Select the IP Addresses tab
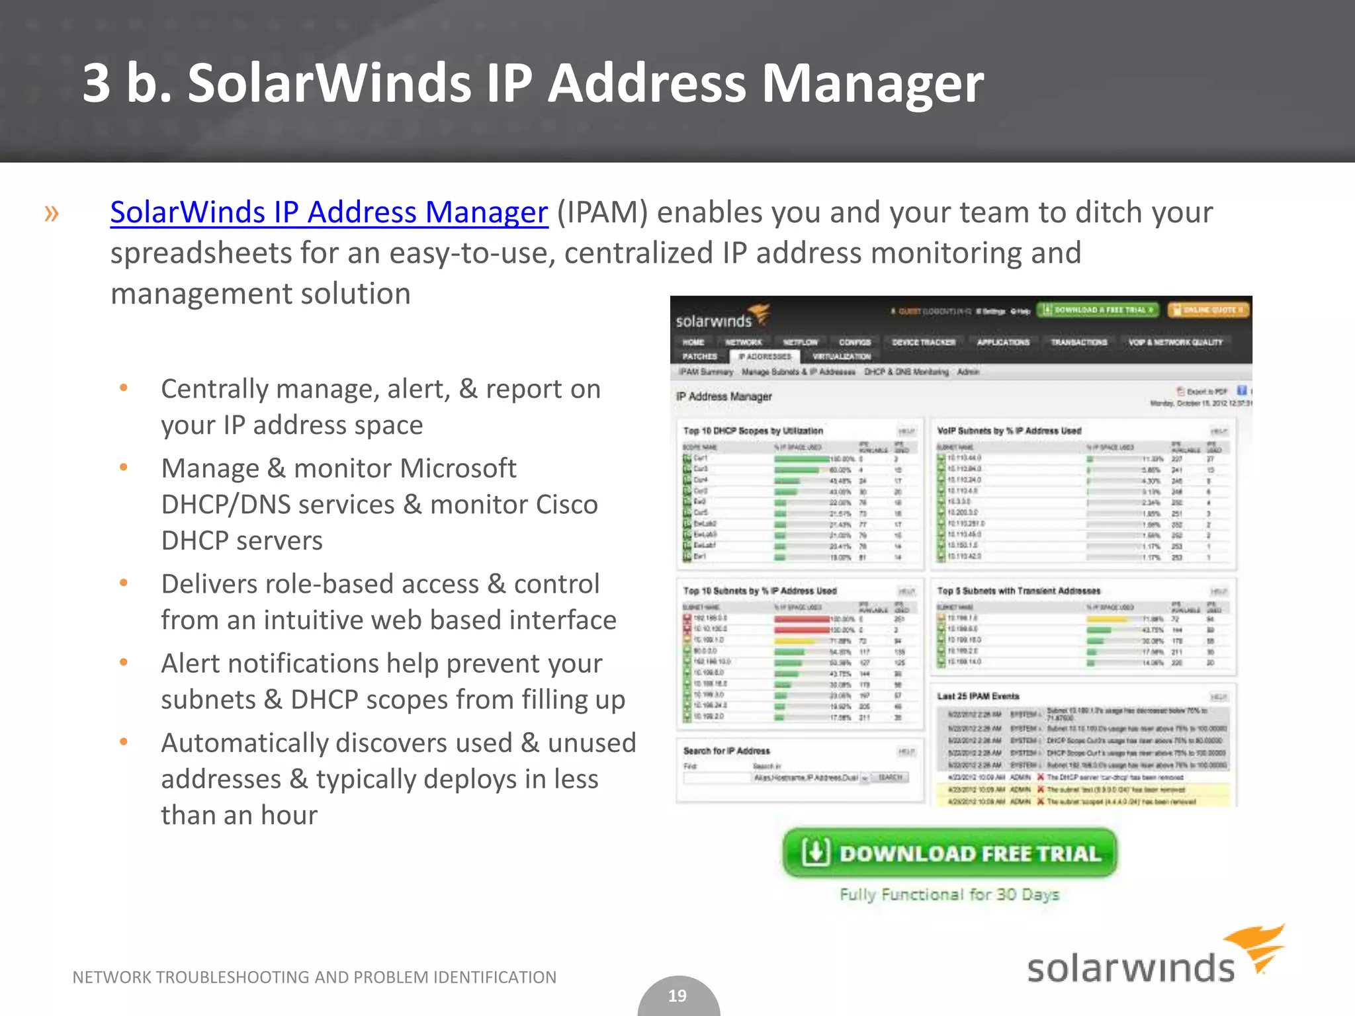Screen dimensions: 1355x1016 click(765, 357)
